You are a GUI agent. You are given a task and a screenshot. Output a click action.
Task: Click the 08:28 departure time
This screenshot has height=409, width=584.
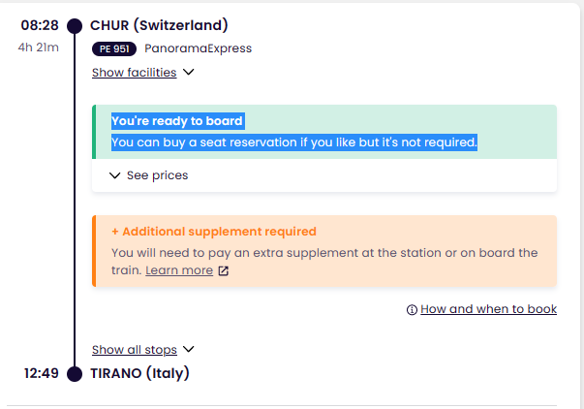(x=40, y=25)
